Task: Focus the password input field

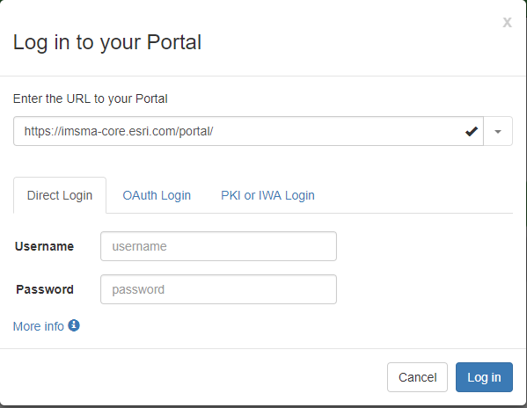Action: click(x=218, y=289)
